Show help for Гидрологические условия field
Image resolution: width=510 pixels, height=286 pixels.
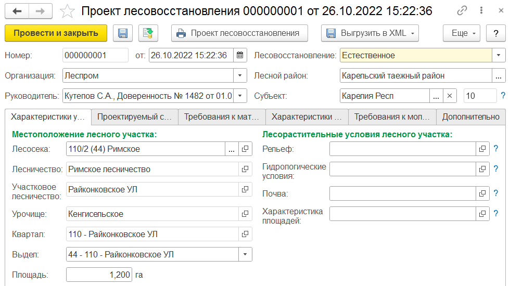(496, 168)
